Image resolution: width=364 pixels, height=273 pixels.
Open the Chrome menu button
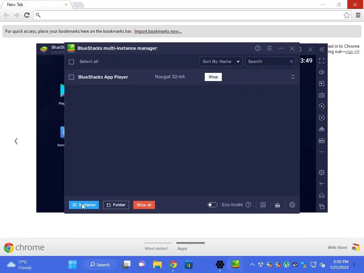[x=358, y=15]
